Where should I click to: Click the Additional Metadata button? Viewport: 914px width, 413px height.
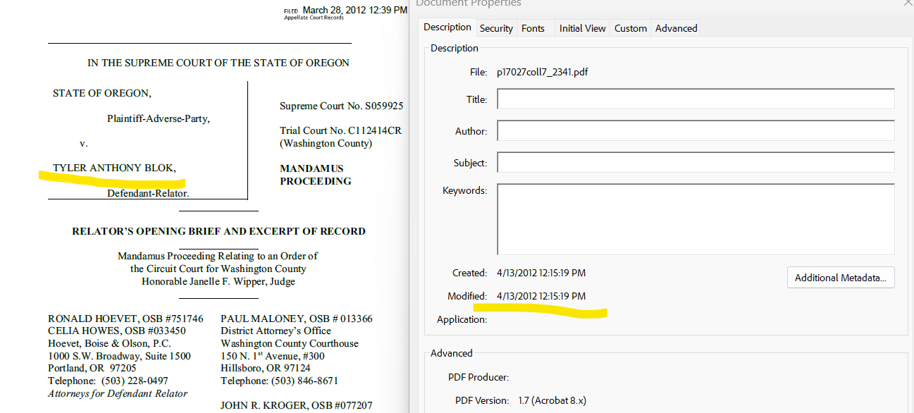(x=840, y=277)
